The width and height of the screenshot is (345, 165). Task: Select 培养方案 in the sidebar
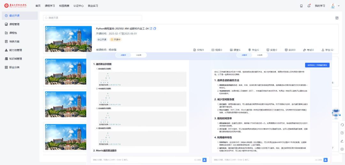click(x=20, y=41)
